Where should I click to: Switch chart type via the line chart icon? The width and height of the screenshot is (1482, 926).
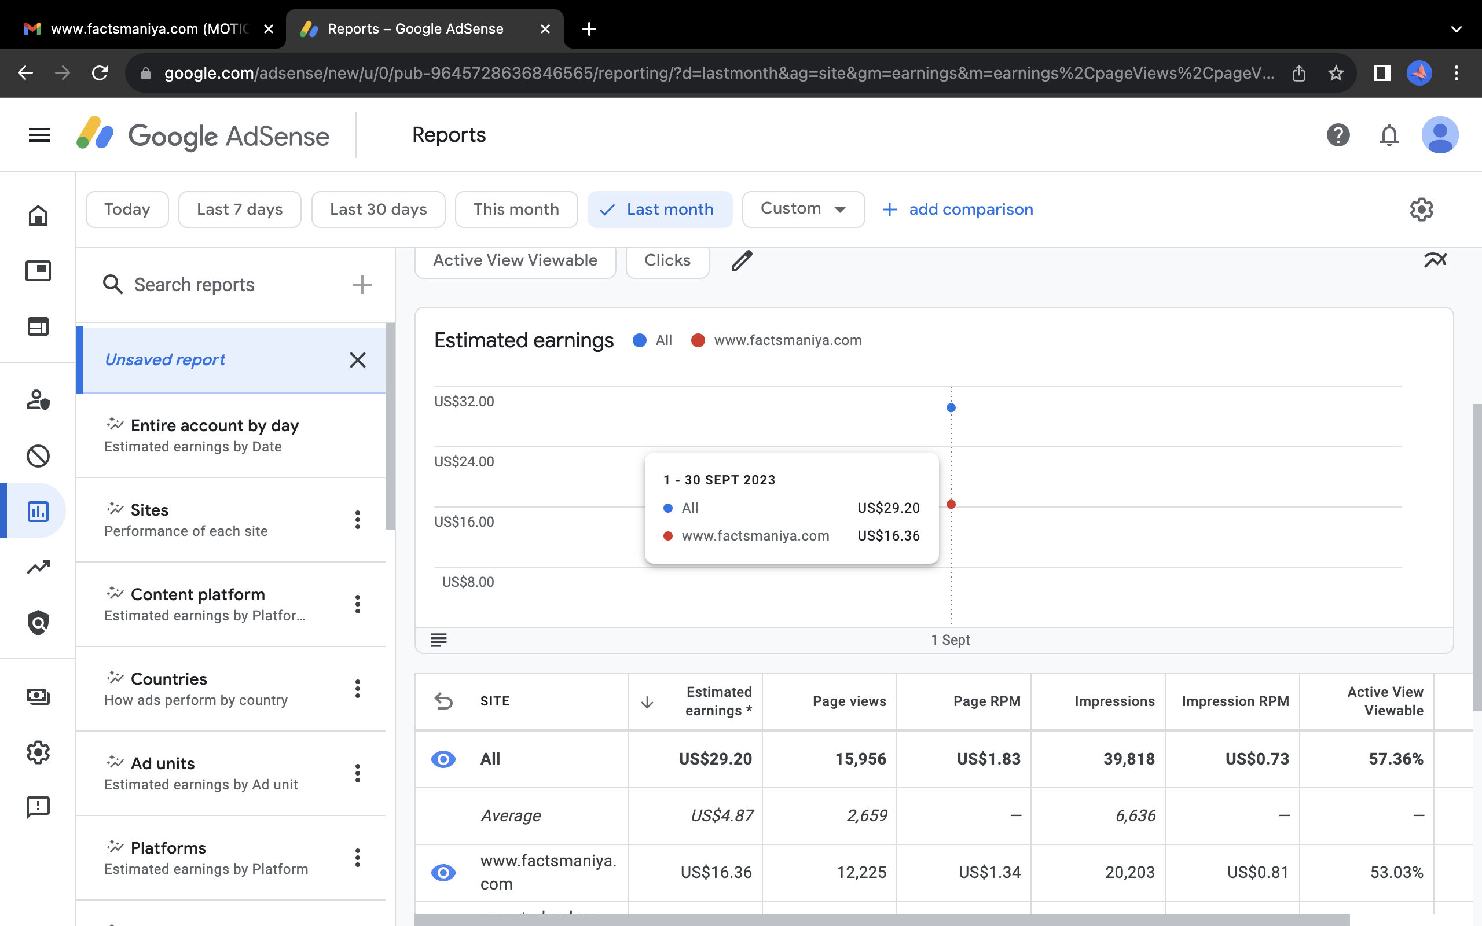[1435, 260]
